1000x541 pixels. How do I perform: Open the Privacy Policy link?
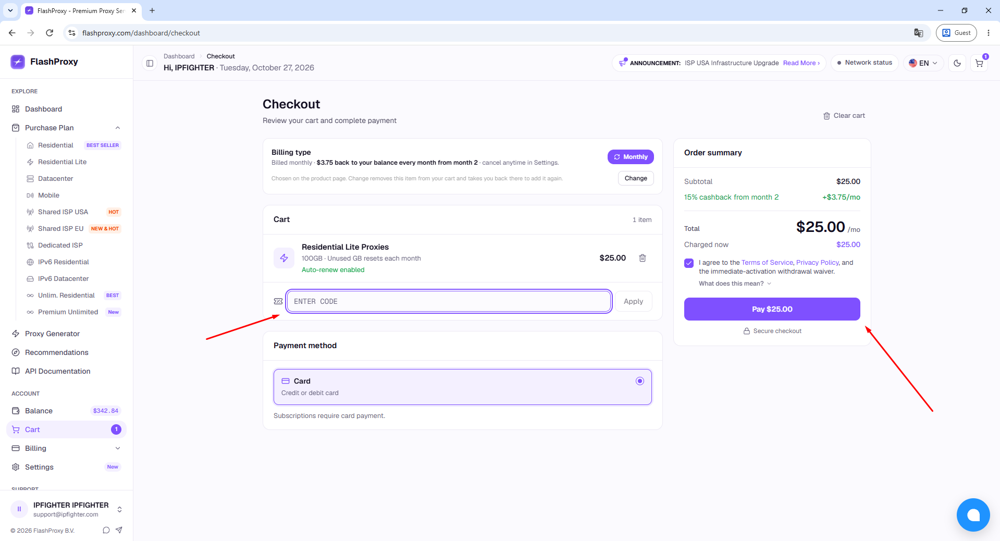[817, 263]
